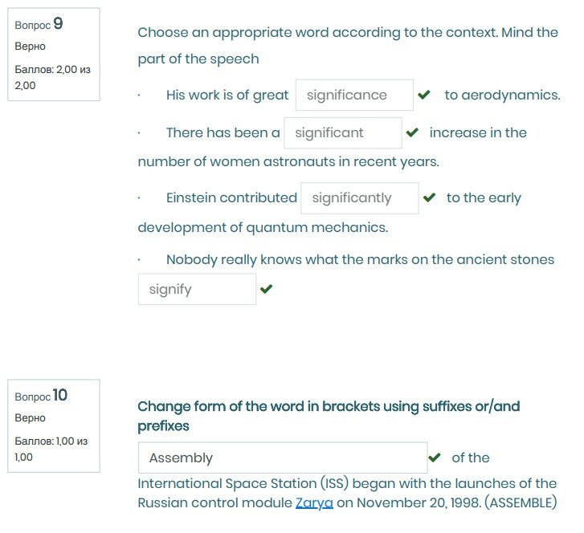Click the 'Вопрос 9' question heading
Screen dimensions: 584x533
coord(39,25)
